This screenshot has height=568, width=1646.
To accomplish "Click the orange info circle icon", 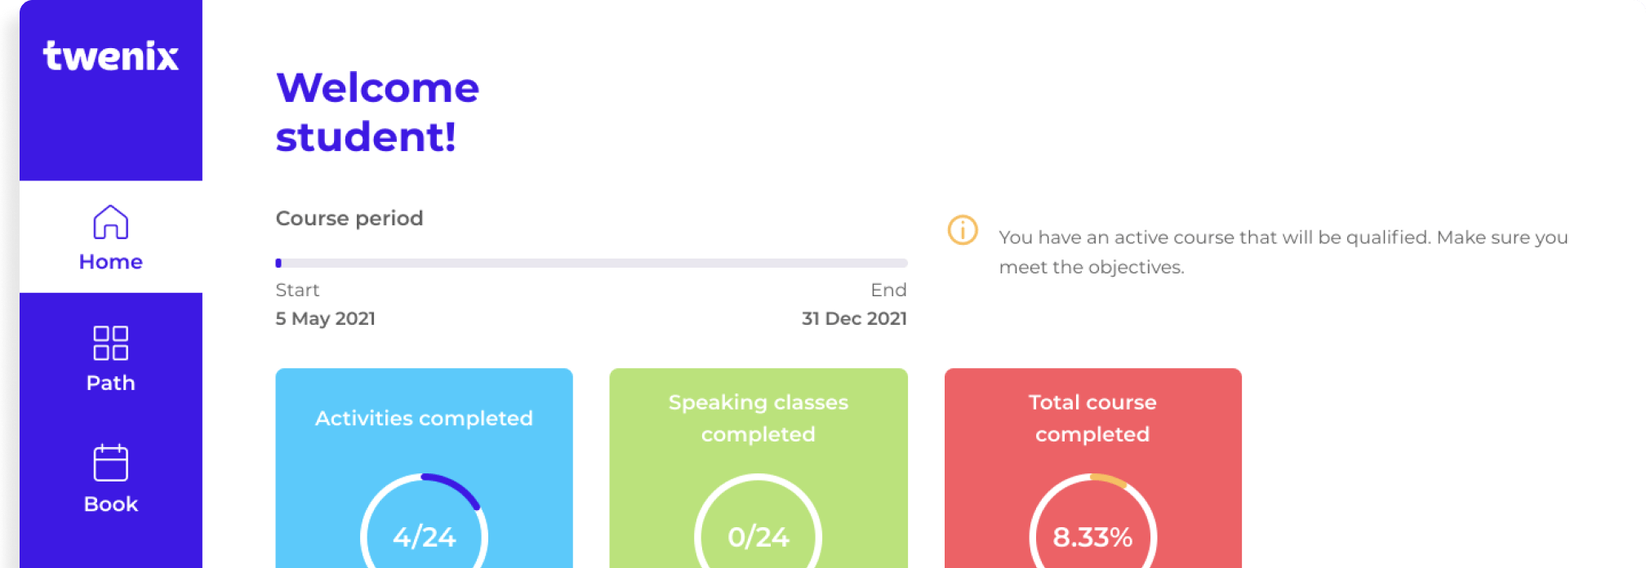I will [963, 230].
